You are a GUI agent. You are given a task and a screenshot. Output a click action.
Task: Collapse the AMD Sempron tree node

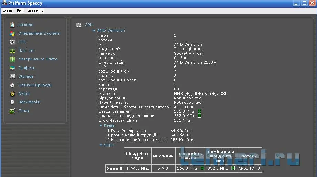coord(94,31)
